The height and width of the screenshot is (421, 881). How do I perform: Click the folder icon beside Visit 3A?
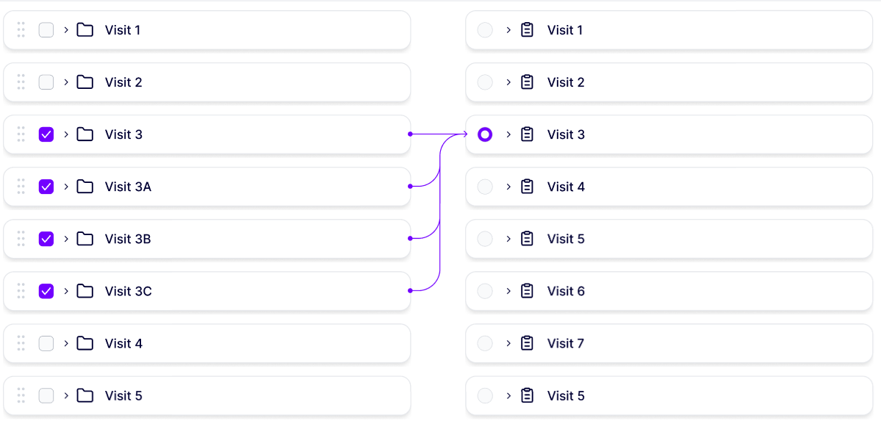click(x=85, y=187)
